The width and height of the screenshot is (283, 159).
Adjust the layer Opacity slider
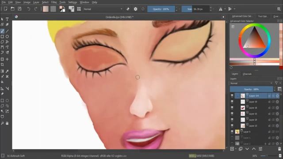coord(251,89)
